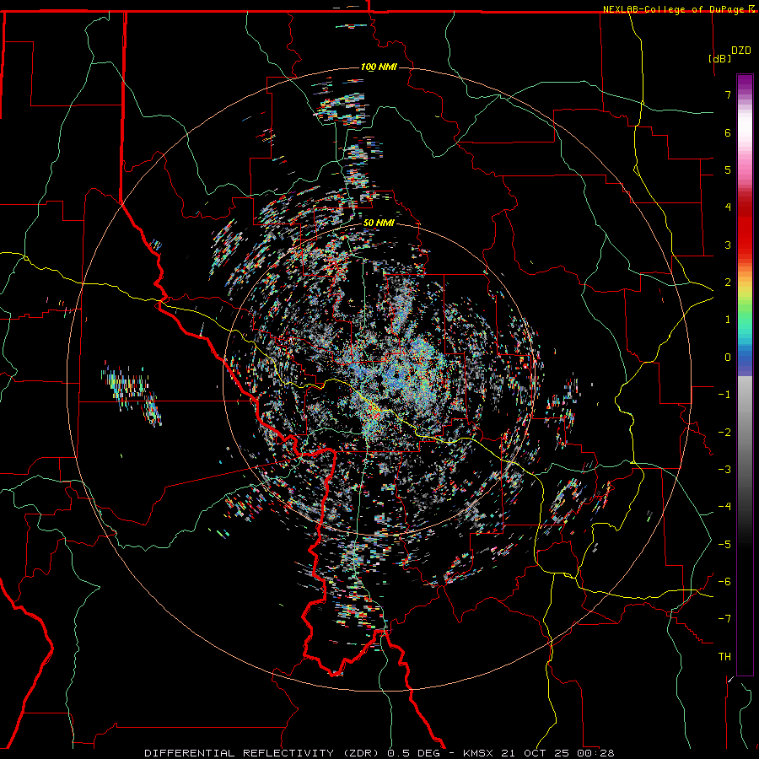Click the 2 dB value on color scale
This screenshot has width=759, height=759.
[728, 283]
